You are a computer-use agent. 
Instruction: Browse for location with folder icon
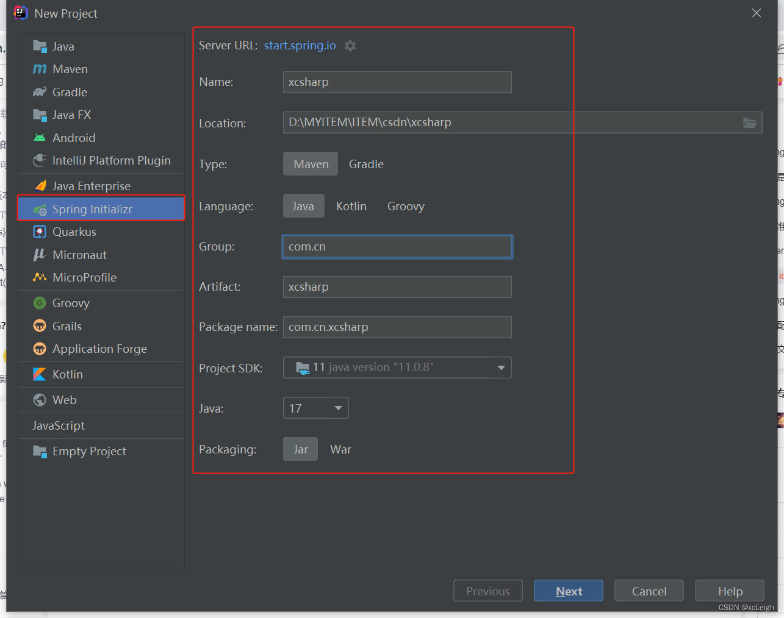(750, 123)
